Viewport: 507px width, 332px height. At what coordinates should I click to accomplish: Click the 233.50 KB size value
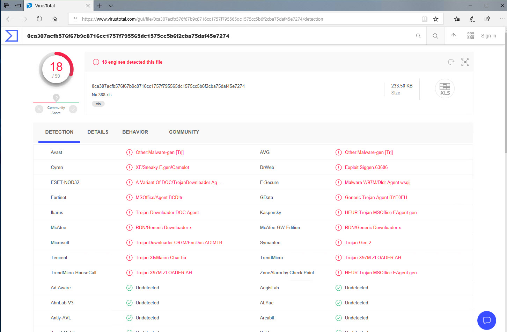402,86
